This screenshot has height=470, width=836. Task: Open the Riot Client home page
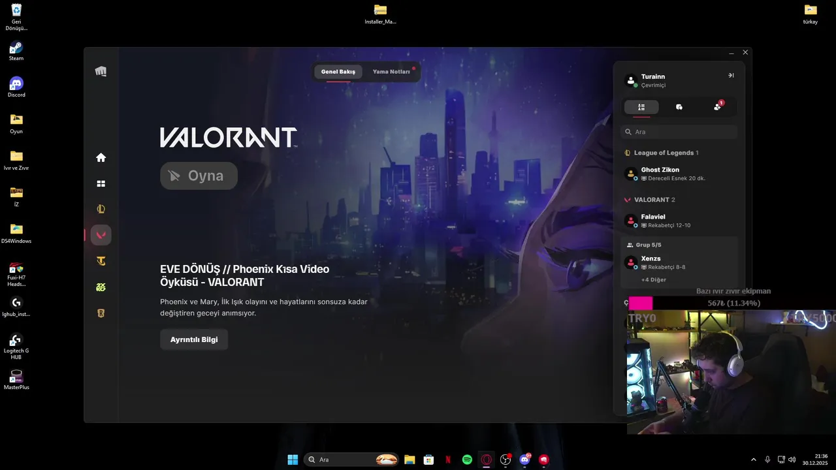pos(101,157)
